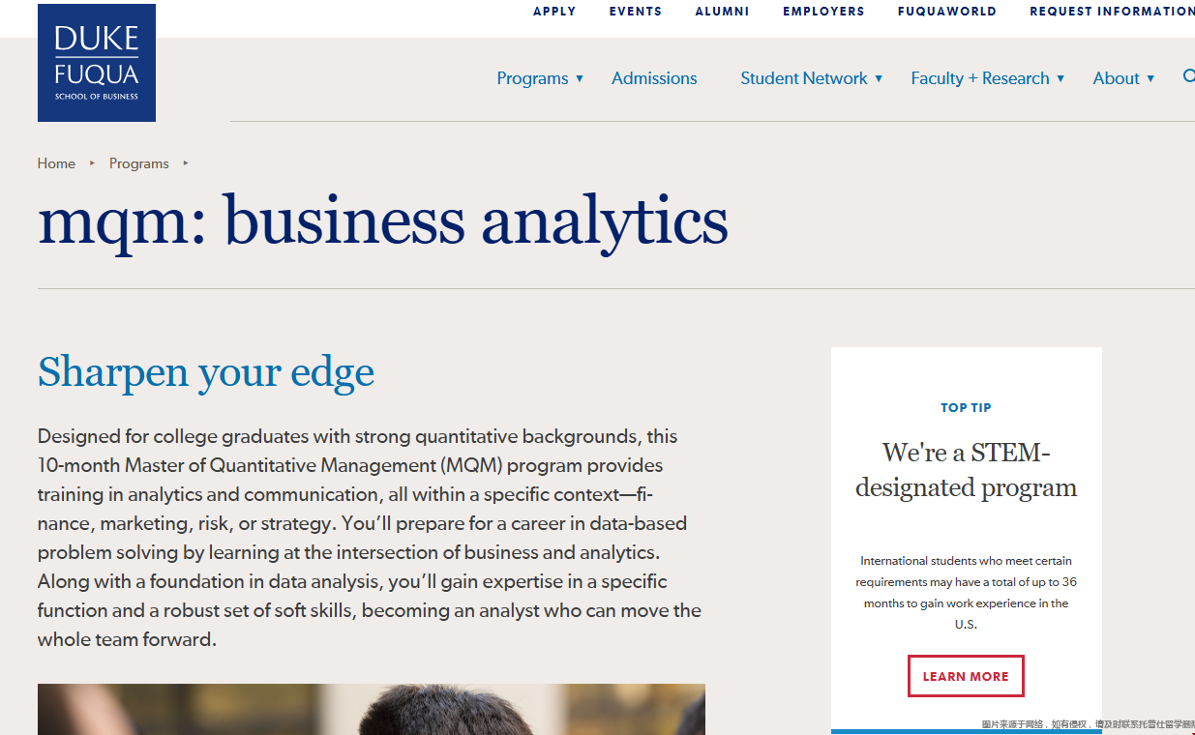This screenshot has height=735, width=1195.
Task: Click the Programs breadcrumb link
Action: pos(138,163)
